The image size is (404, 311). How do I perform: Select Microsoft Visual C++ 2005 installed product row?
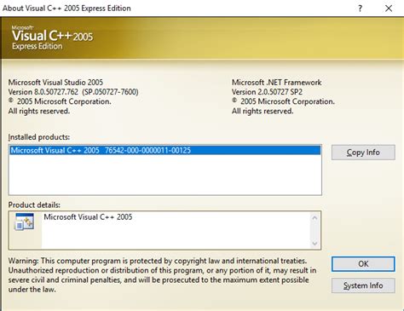pos(165,150)
